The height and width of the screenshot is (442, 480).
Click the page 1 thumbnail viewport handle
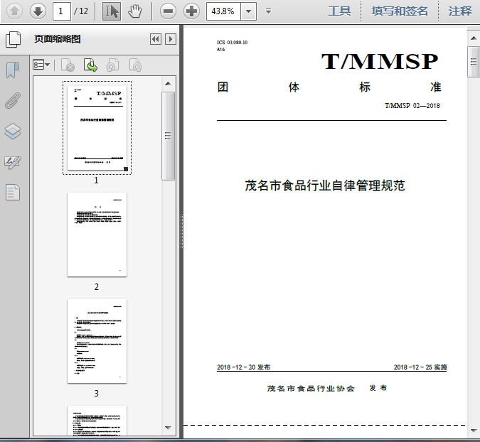tap(125, 169)
